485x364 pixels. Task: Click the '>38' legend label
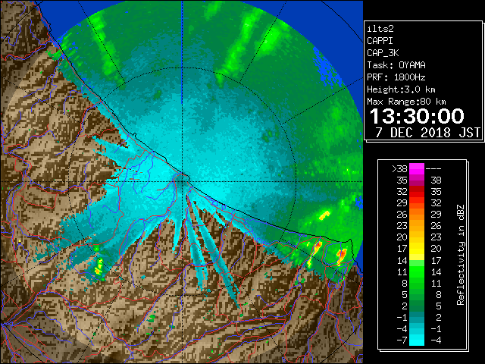399,168
